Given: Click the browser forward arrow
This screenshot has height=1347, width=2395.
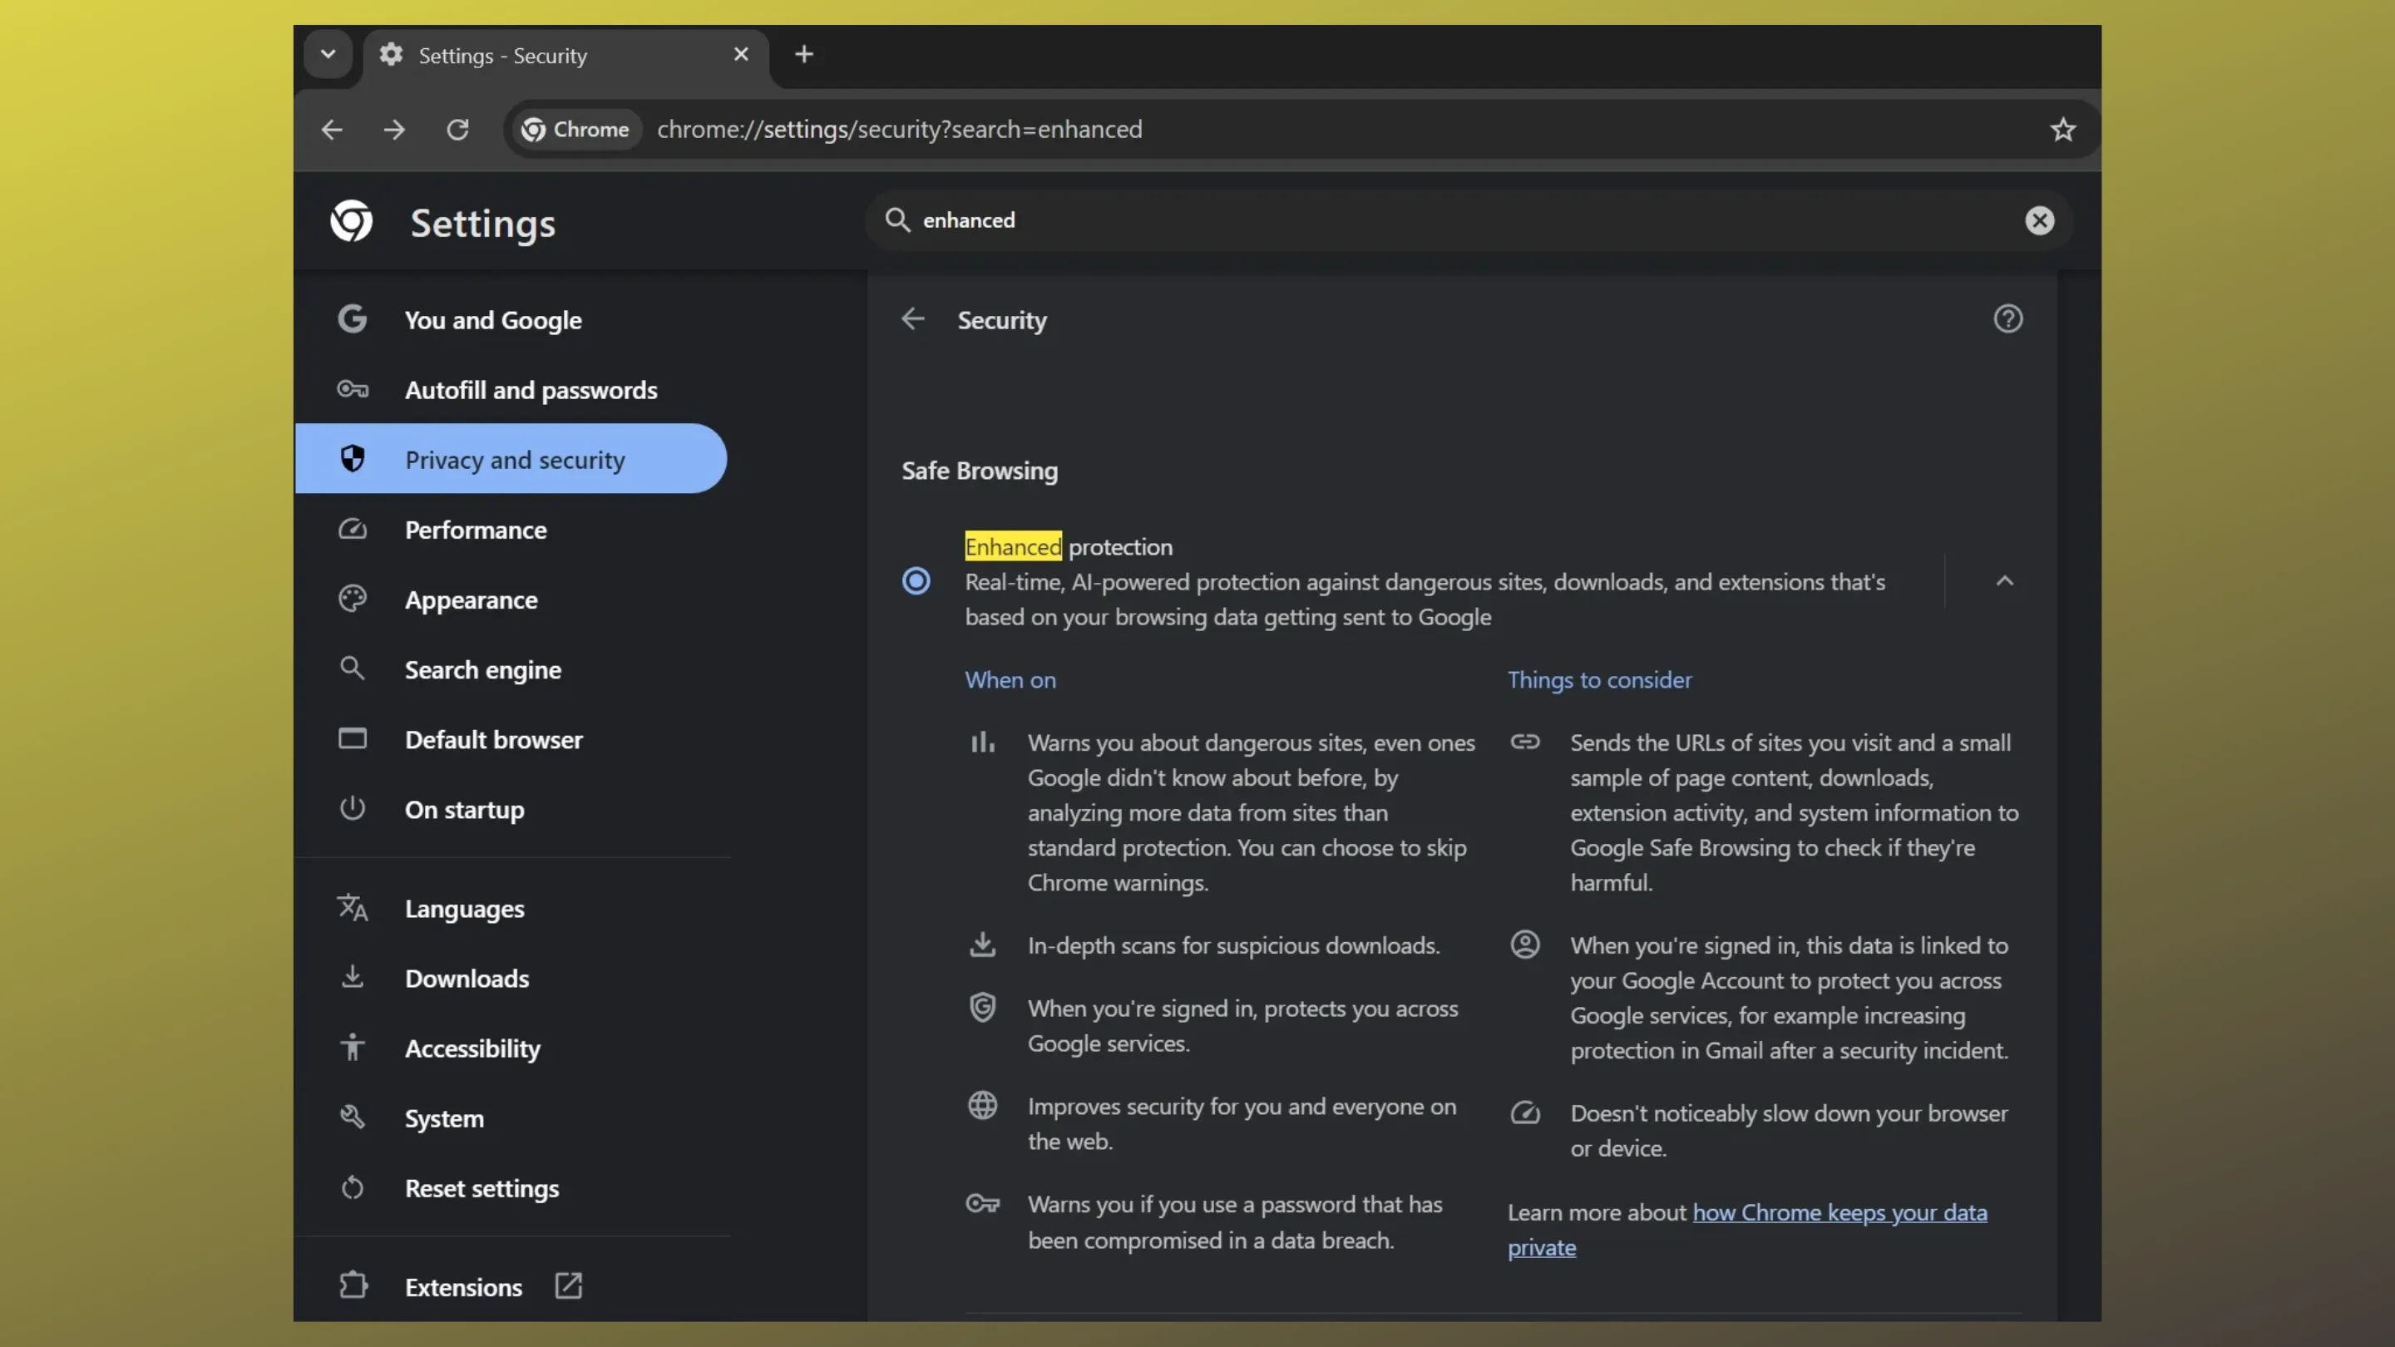Looking at the screenshot, I should point(394,129).
